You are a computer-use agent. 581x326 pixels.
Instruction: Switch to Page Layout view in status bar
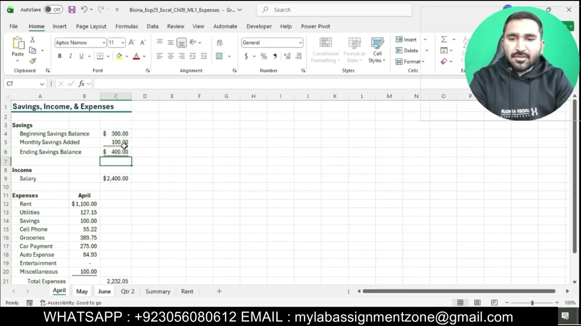478,302
